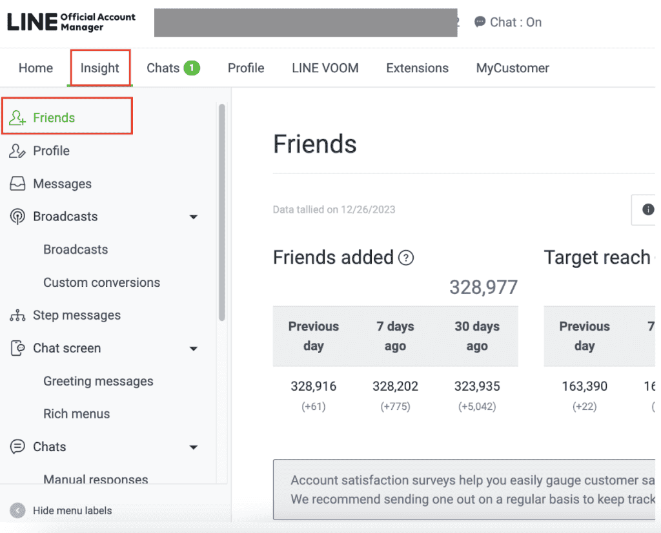661x533 pixels.
Task: Click the Messages inbox tray icon
Action: pos(17,184)
